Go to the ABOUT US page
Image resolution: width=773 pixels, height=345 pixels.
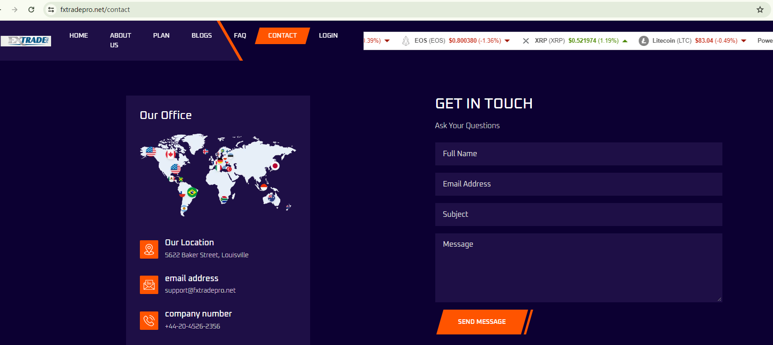pyautogui.click(x=120, y=40)
